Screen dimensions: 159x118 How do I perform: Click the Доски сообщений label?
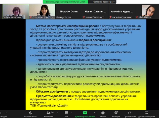tap(146, 116)
